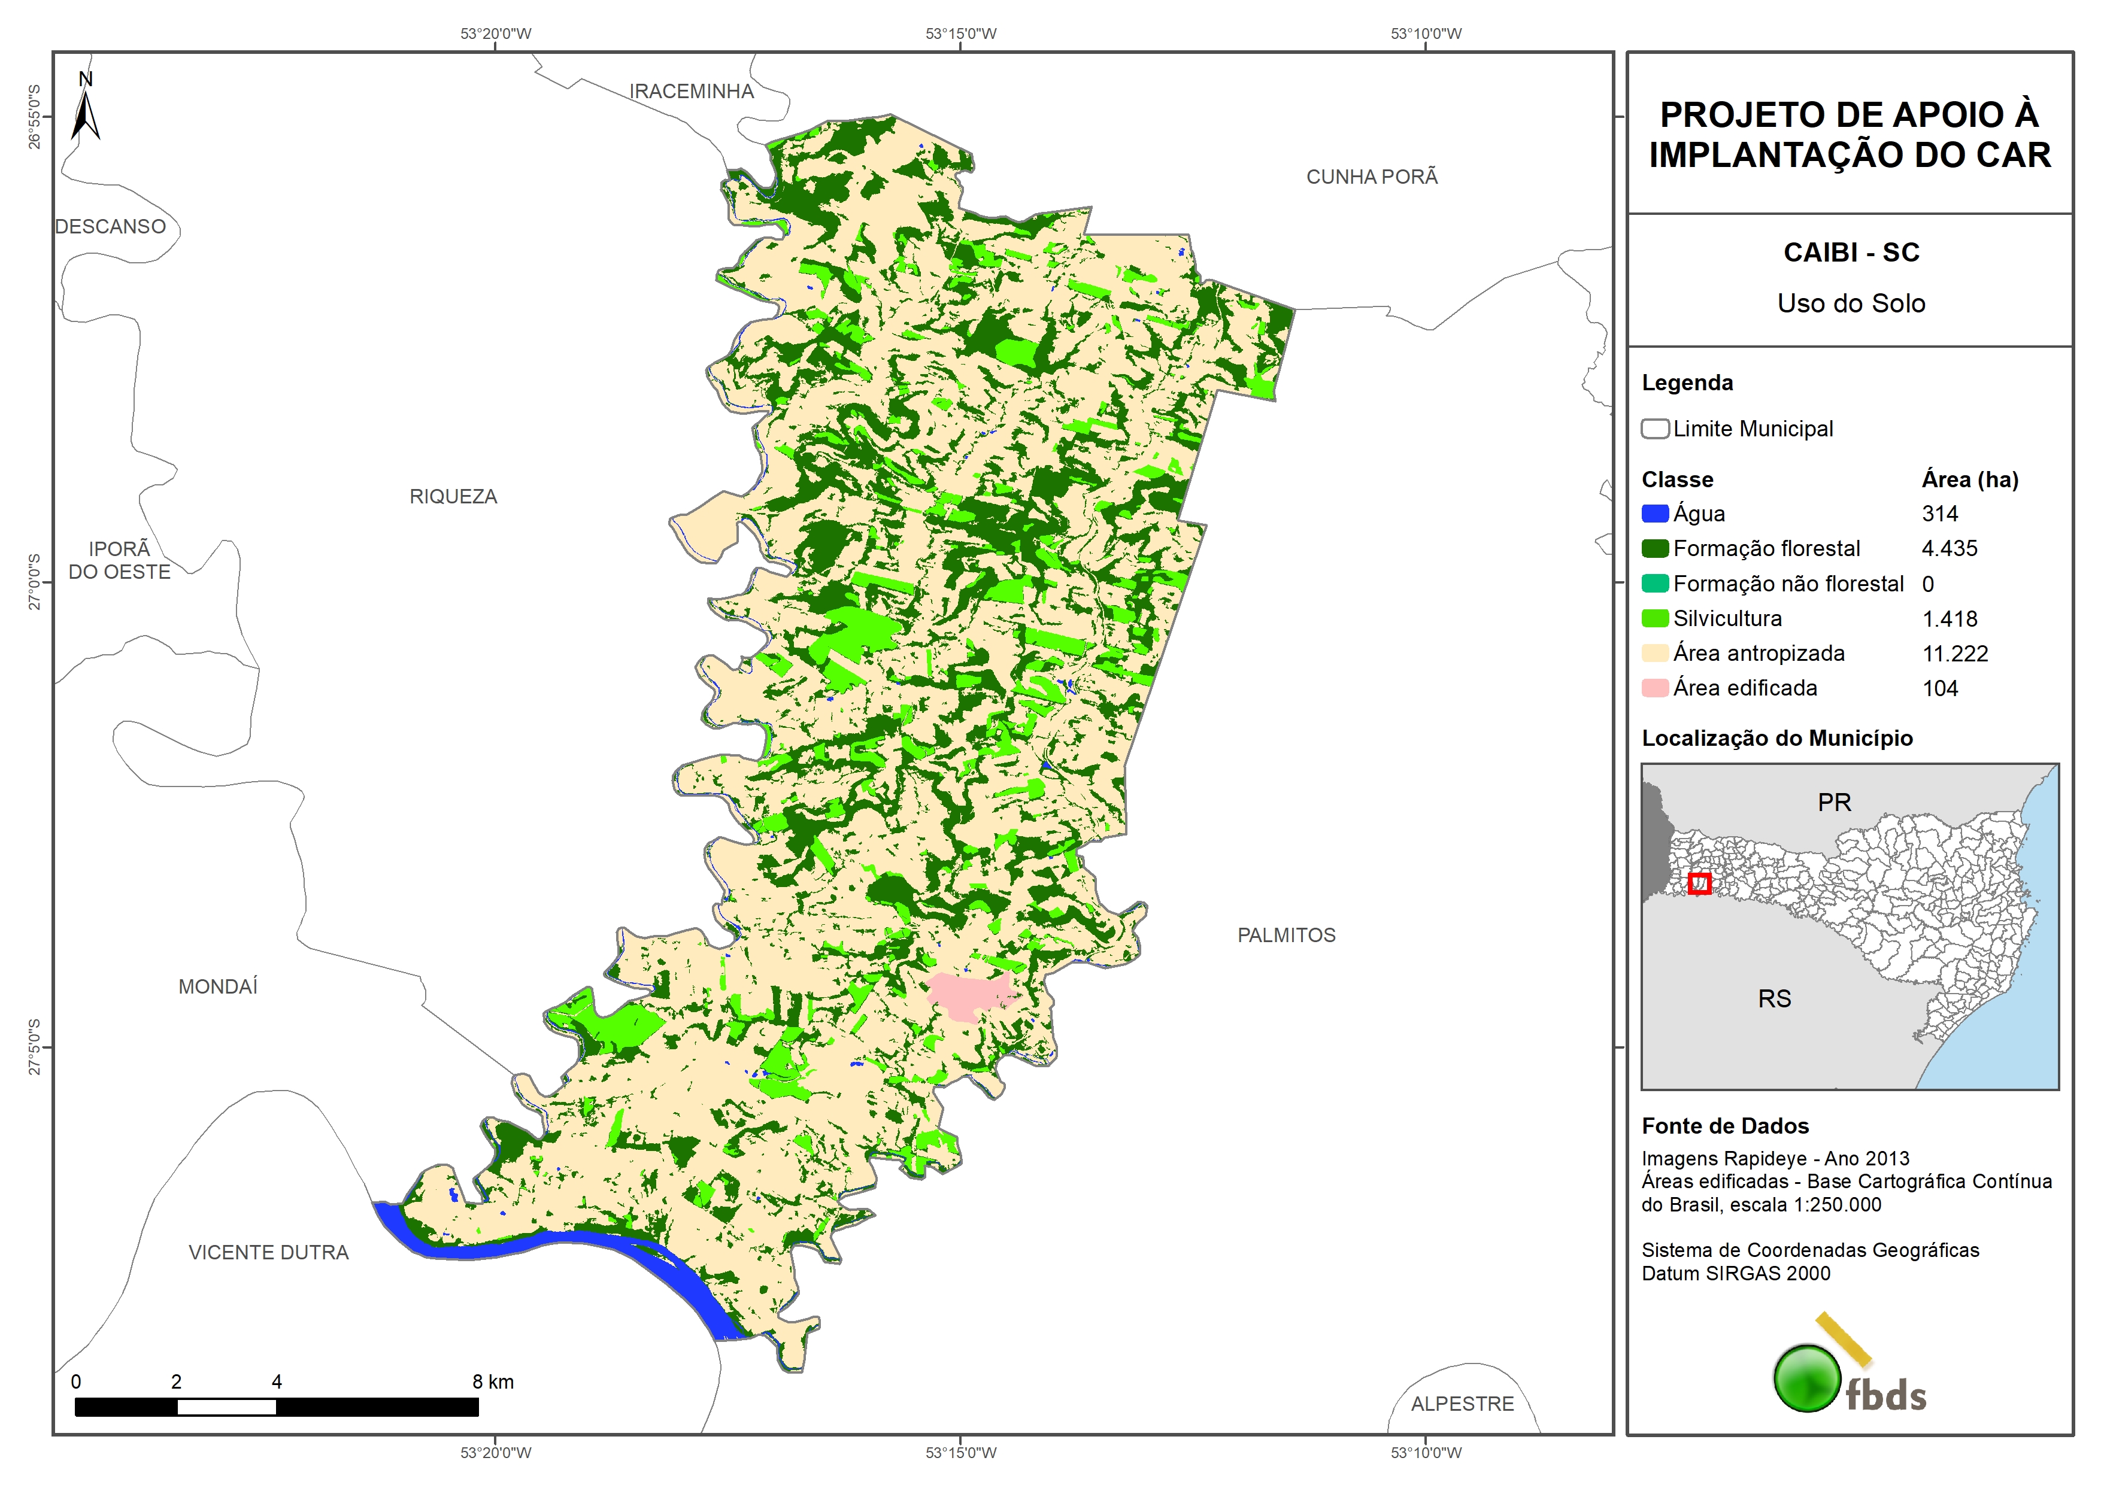This screenshot has height=1485, width=2101.
Task: Click the yellow stripe of the FBDS logo
Action: tap(1843, 1340)
